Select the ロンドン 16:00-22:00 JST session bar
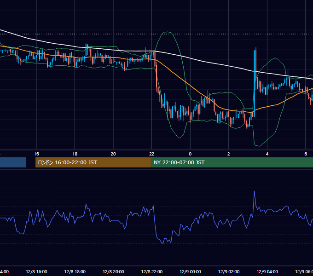This screenshot has height=276, width=313. coord(93,162)
